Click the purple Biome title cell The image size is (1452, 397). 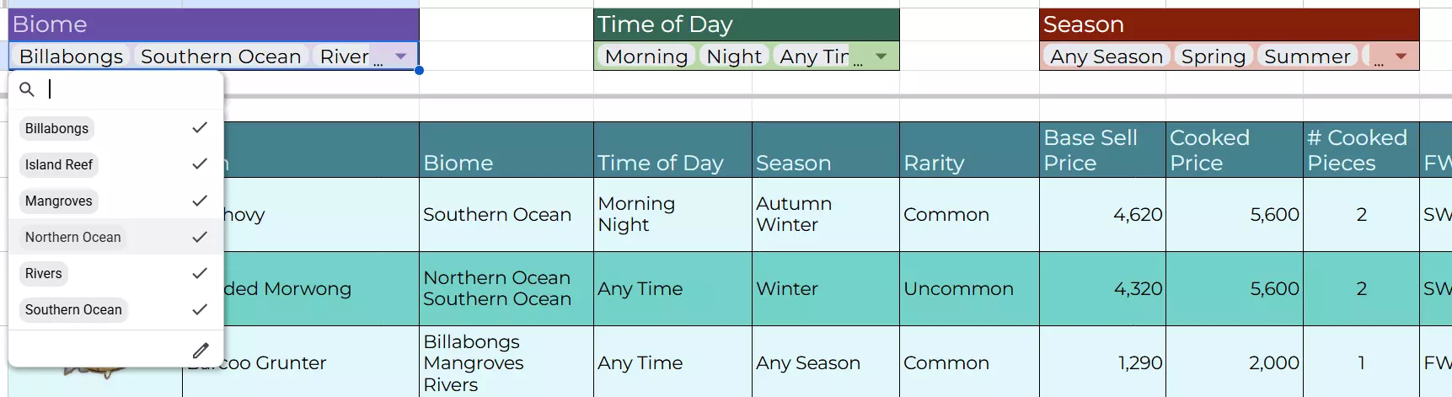coord(213,24)
